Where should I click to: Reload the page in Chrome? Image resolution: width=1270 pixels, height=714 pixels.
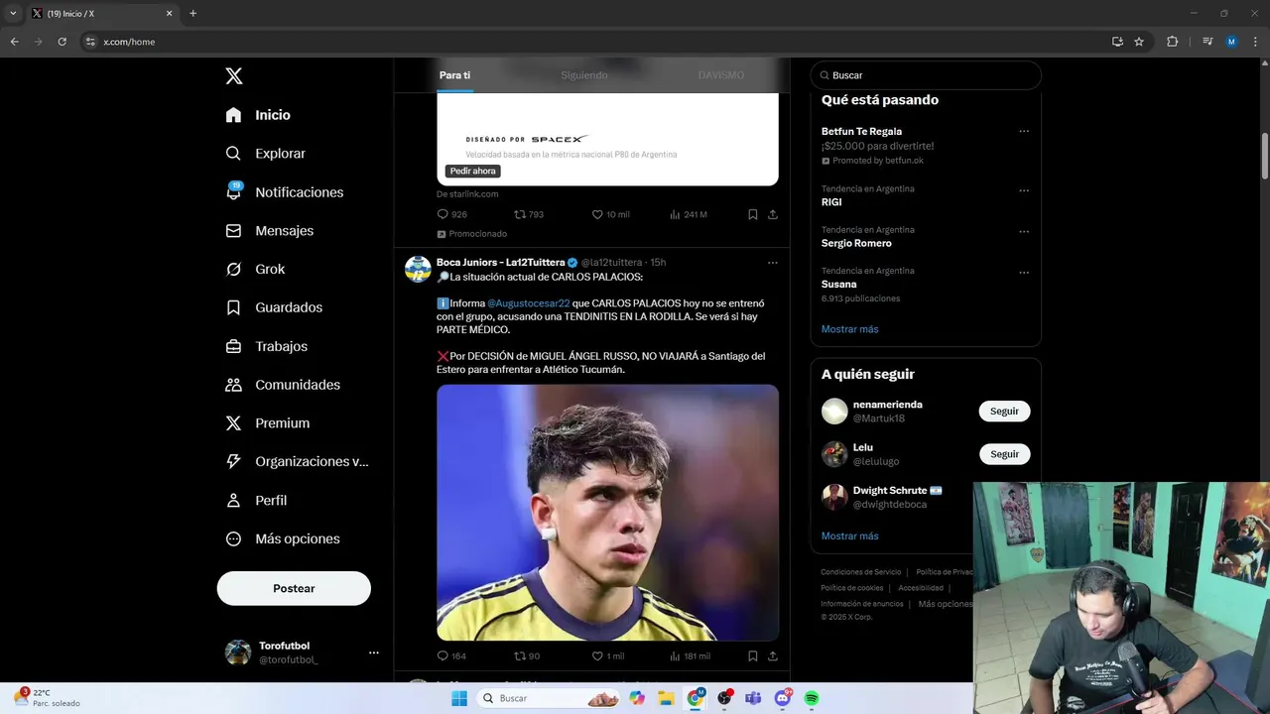[x=62, y=42]
